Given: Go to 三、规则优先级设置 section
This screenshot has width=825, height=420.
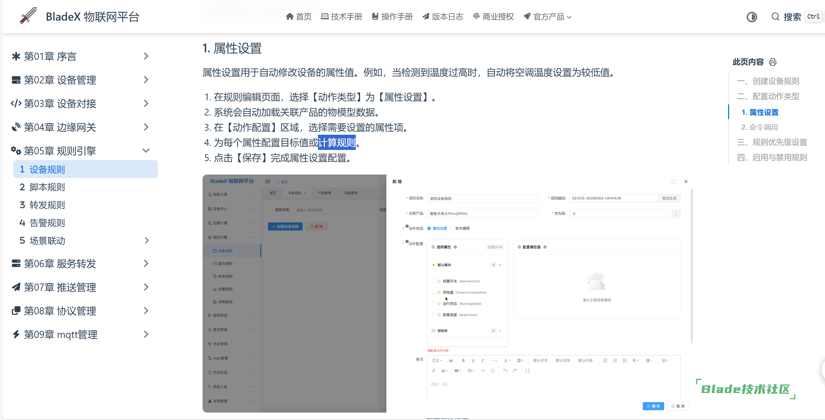Looking at the screenshot, I should 772,142.
